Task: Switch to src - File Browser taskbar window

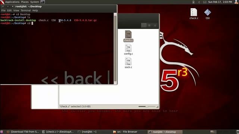Action: point(125,132)
